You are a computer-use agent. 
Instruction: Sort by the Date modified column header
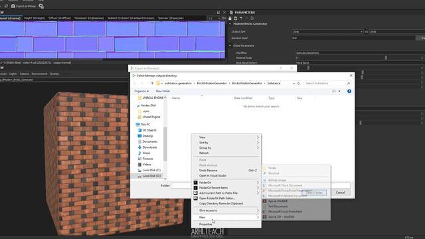[x=243, y=98]
